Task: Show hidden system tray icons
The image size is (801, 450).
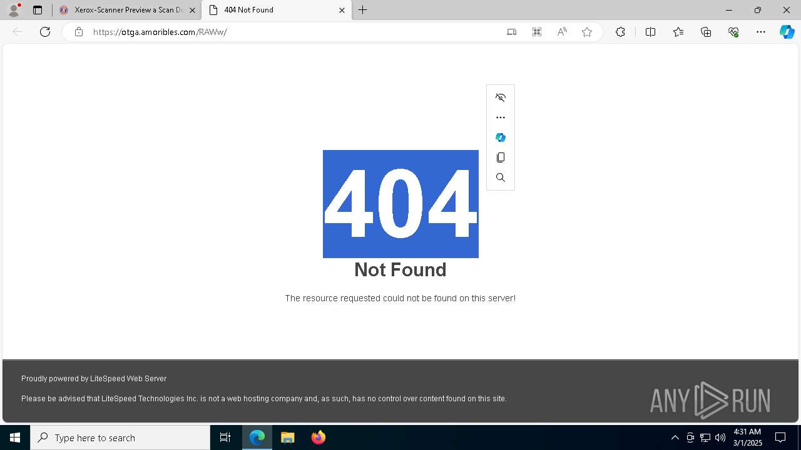Action: pyautogui.click(x=675, y=437)
